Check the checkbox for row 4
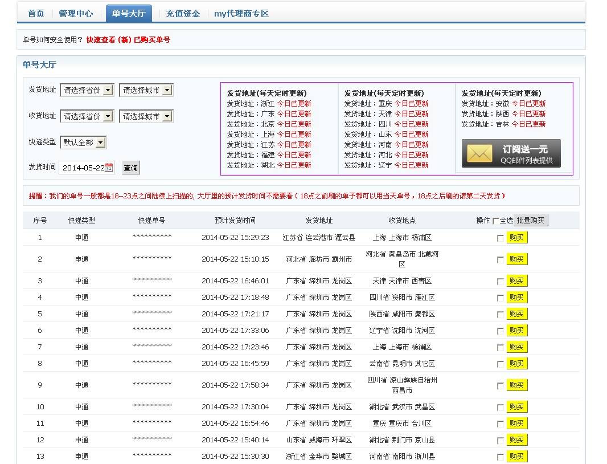 pyautogui.click(x=500, y=298)
